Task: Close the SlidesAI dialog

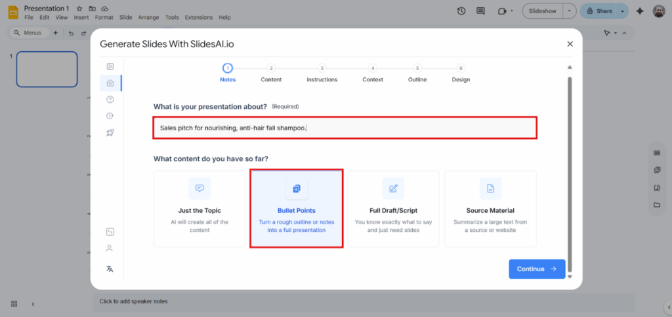Action: (x=570, y=44)
